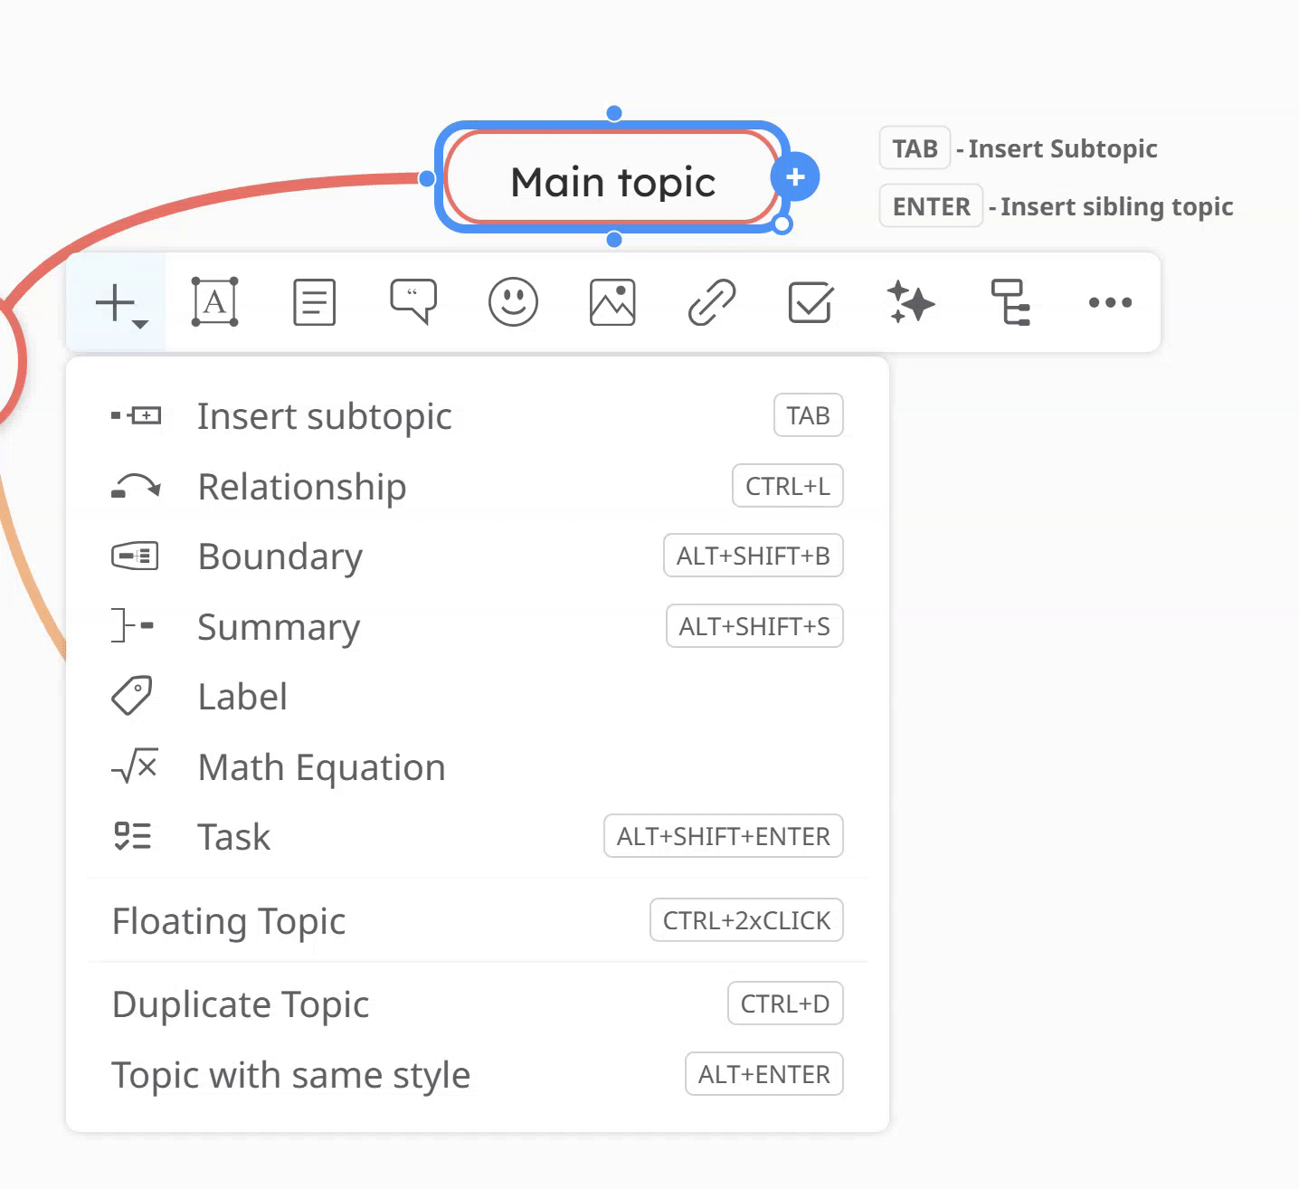Select the Main topic node
Viewport: 1299px width, 1189px height.
[x=612, y=182]
